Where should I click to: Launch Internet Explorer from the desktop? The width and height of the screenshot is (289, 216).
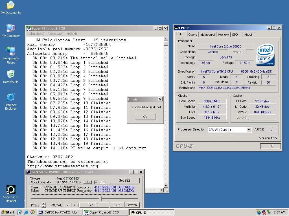11,98
